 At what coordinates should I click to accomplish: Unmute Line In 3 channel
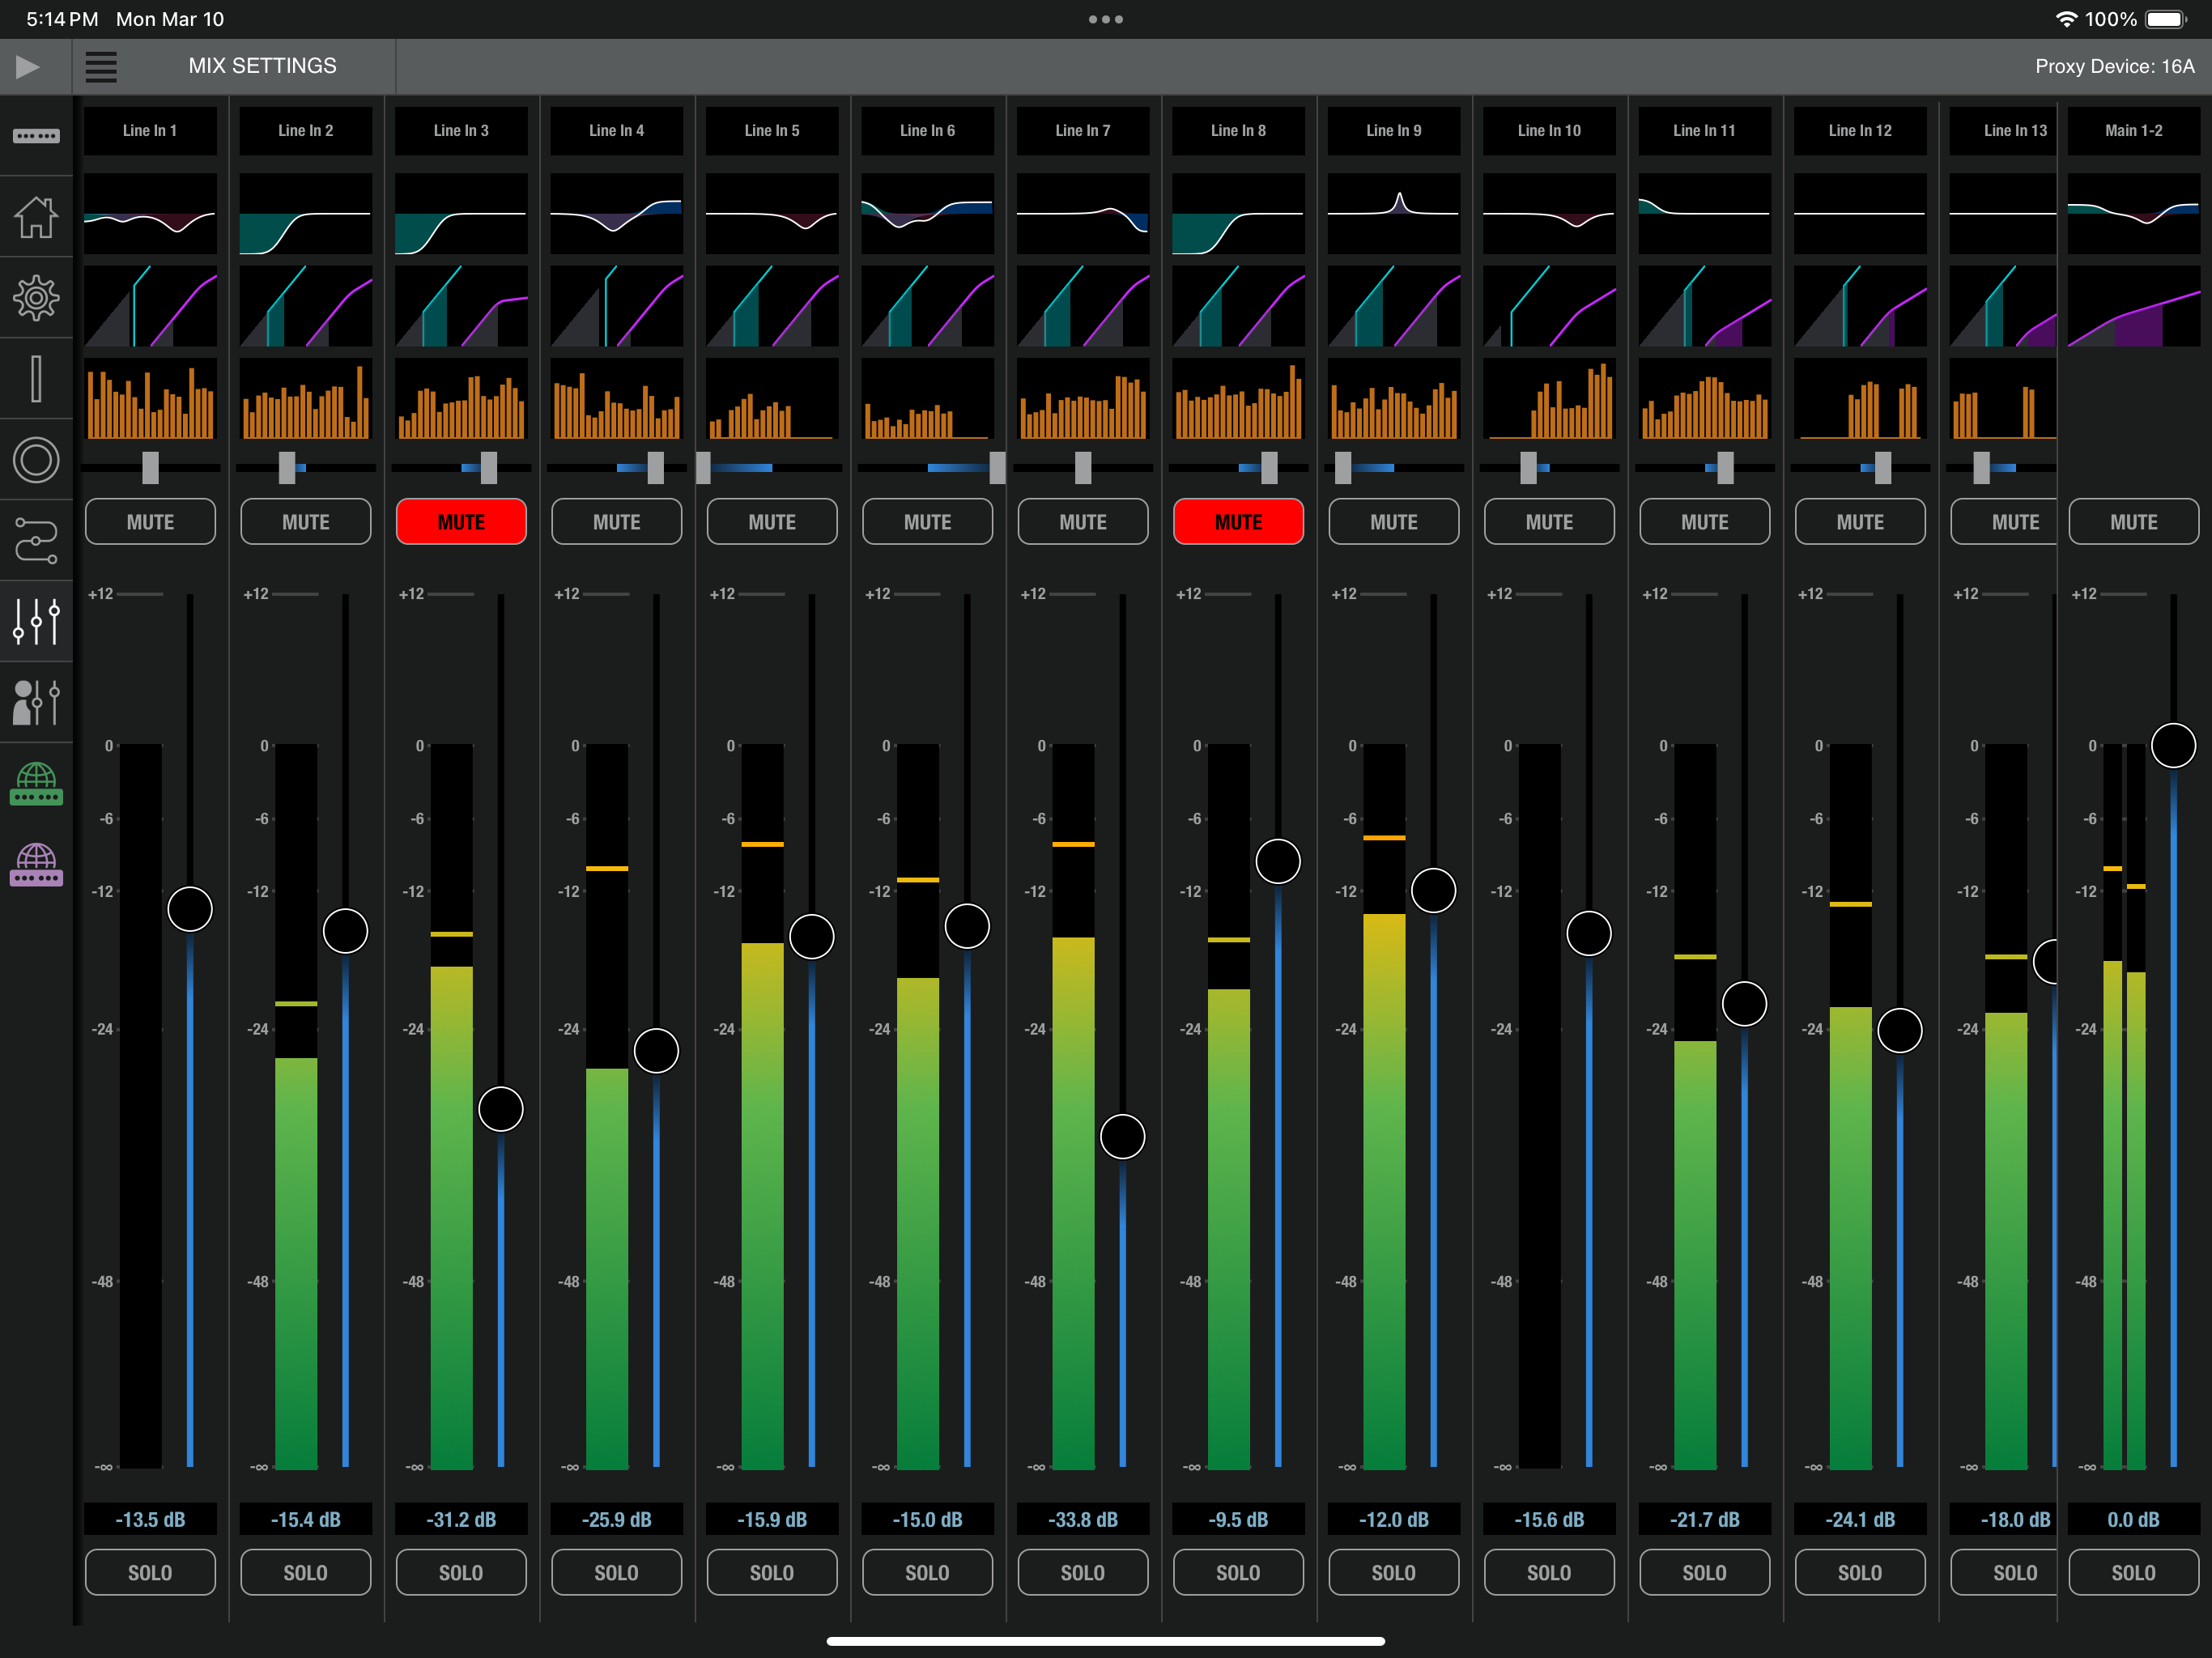461,522
